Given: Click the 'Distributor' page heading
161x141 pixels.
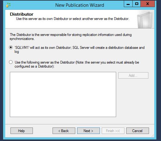Looking at the screenshot, I should pyautogui.click(x=22, y=14).
